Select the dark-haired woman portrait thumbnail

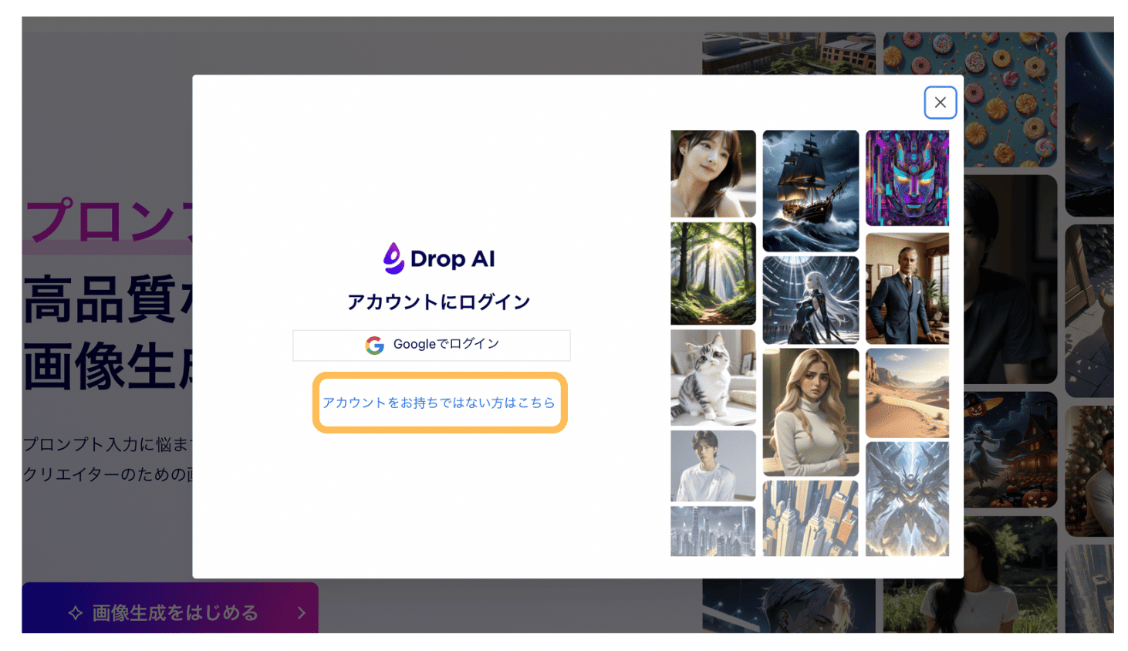tap(713, 174)
